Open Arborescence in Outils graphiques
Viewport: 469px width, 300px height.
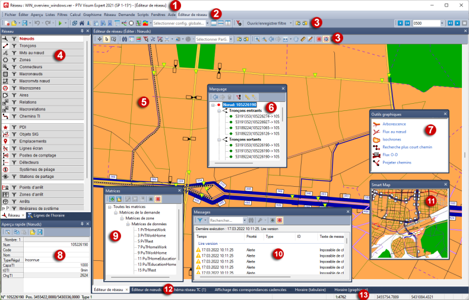[x=394, y=123]
